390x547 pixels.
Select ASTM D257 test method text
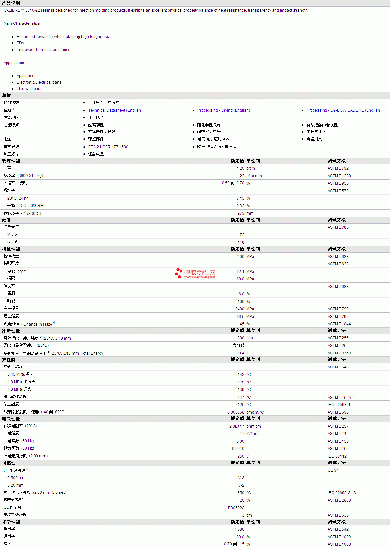(x=338, y=426)
